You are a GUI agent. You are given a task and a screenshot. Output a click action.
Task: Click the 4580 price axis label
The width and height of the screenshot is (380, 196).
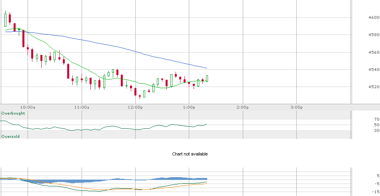[x=374, y=35]
